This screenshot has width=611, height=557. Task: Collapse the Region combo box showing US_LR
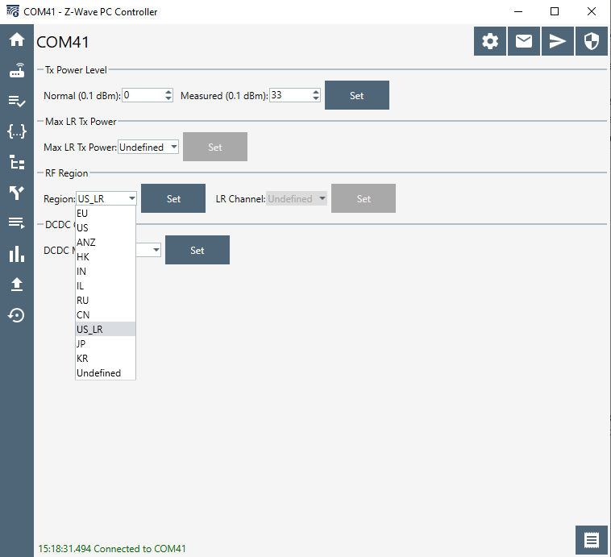(106, 199)
